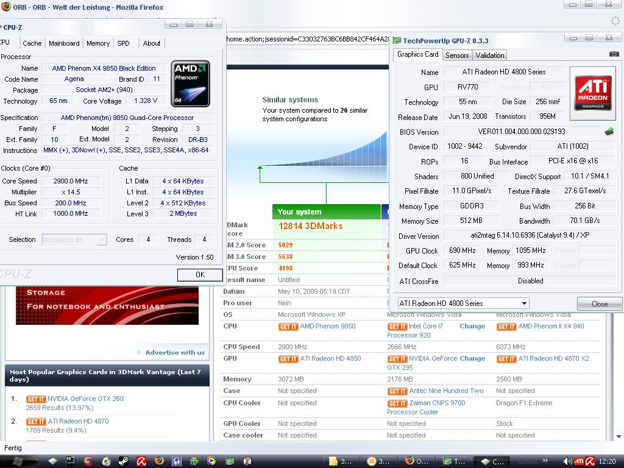Image resolution: width=624 pixels, height=468 pixels.
Task: Click the red umbrella icon in the system tray
Action: (590, 462)
